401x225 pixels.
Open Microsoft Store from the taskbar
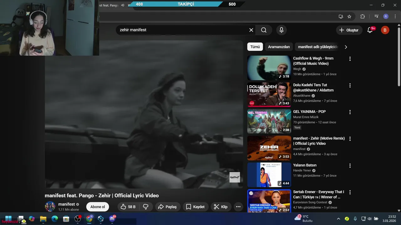point(66,219)
